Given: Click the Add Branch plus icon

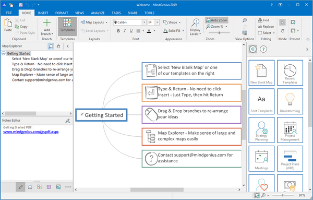Looking at the screenshot, I should point(47,22).
